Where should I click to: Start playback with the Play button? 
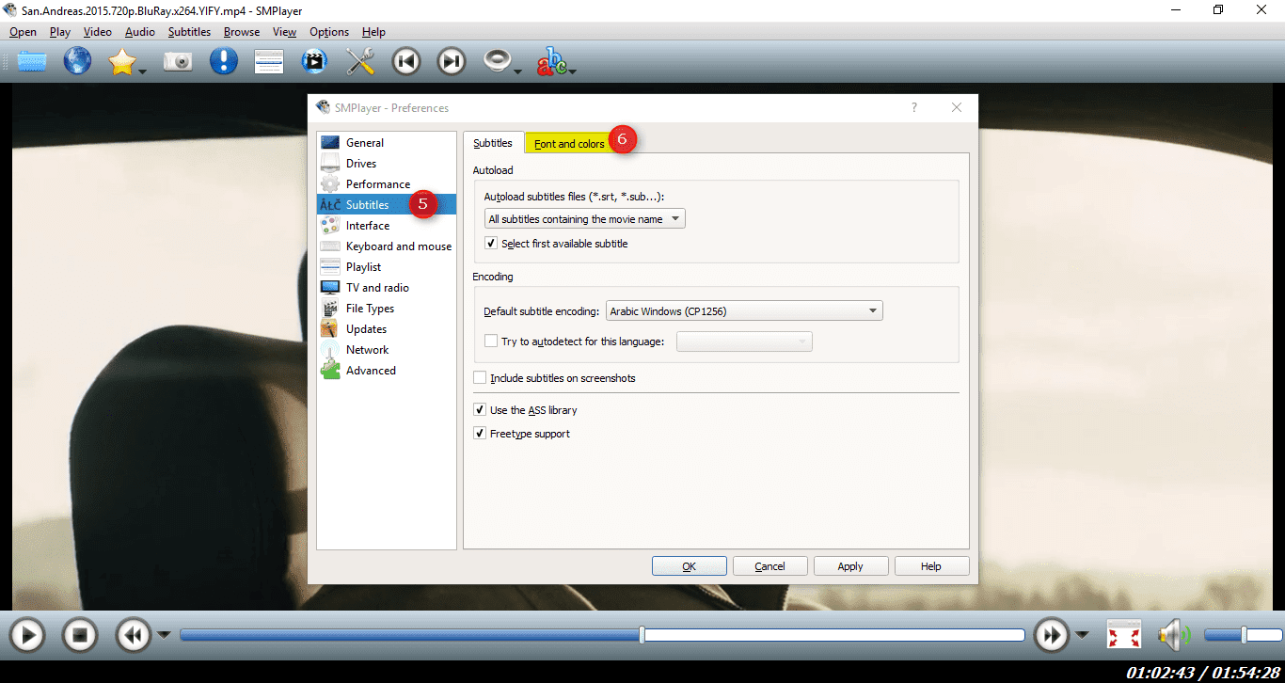point(27,635)
